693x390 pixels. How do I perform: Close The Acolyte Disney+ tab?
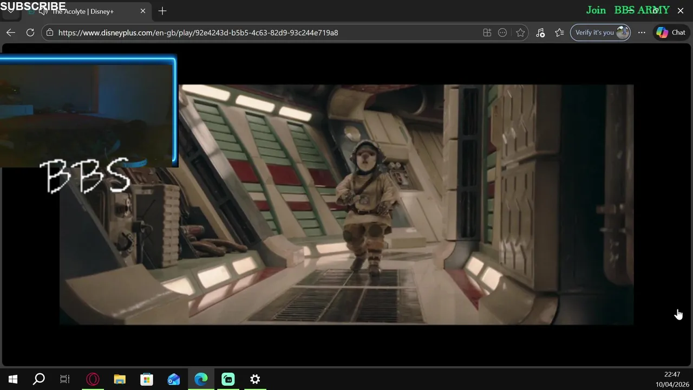143,11
